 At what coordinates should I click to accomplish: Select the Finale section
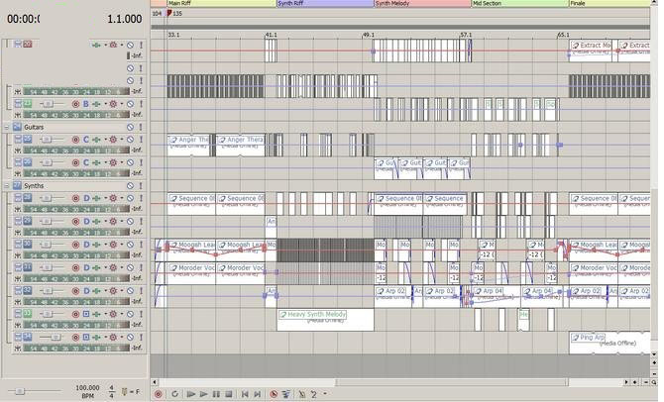[609, 3]
